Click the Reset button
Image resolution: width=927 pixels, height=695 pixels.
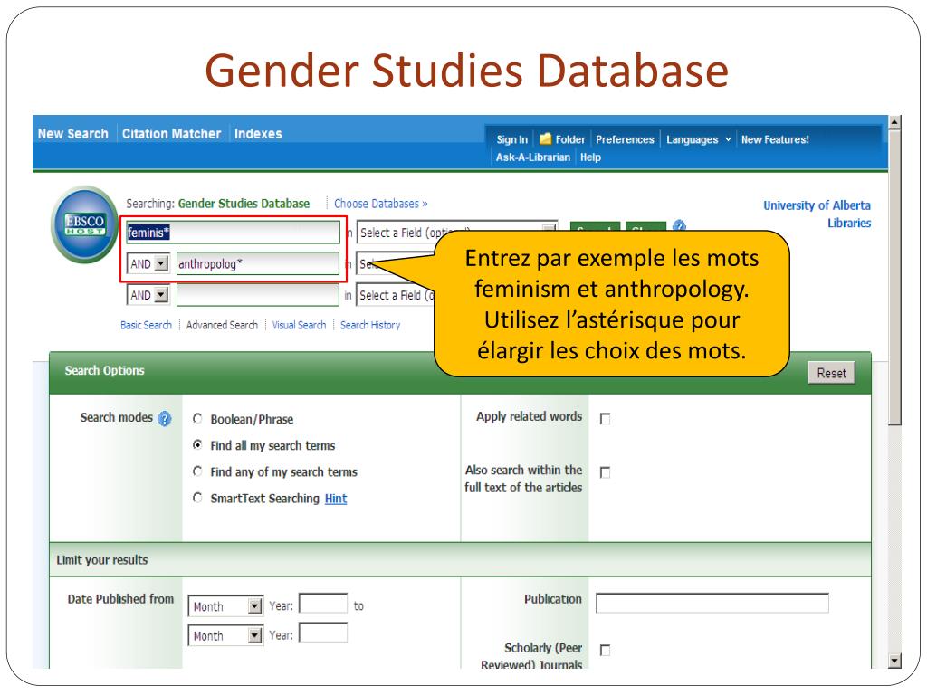point(831,373)
